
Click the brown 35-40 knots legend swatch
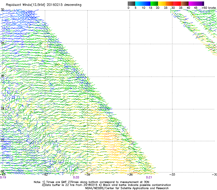(185, 4)
